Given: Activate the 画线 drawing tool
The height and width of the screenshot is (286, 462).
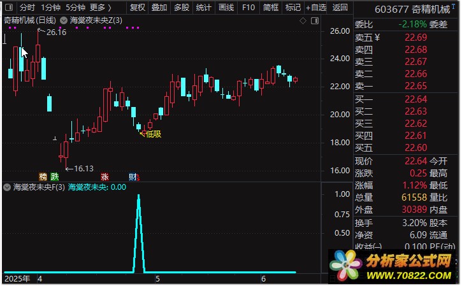Looking at the screenshot, I should point(226,8).
